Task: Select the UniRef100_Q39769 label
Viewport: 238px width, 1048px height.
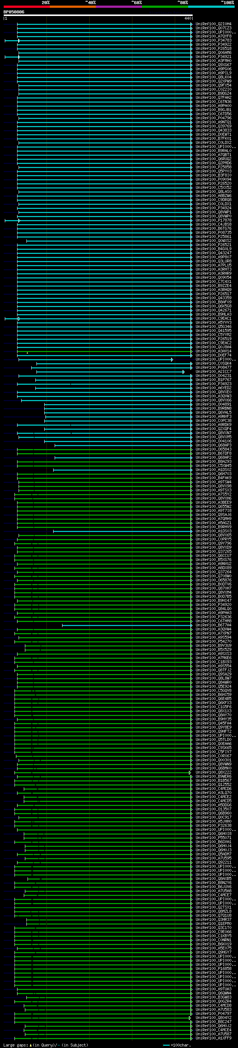Action: click(213, 126)
